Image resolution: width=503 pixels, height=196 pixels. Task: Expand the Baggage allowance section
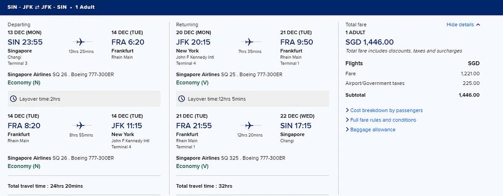[373, 130]
